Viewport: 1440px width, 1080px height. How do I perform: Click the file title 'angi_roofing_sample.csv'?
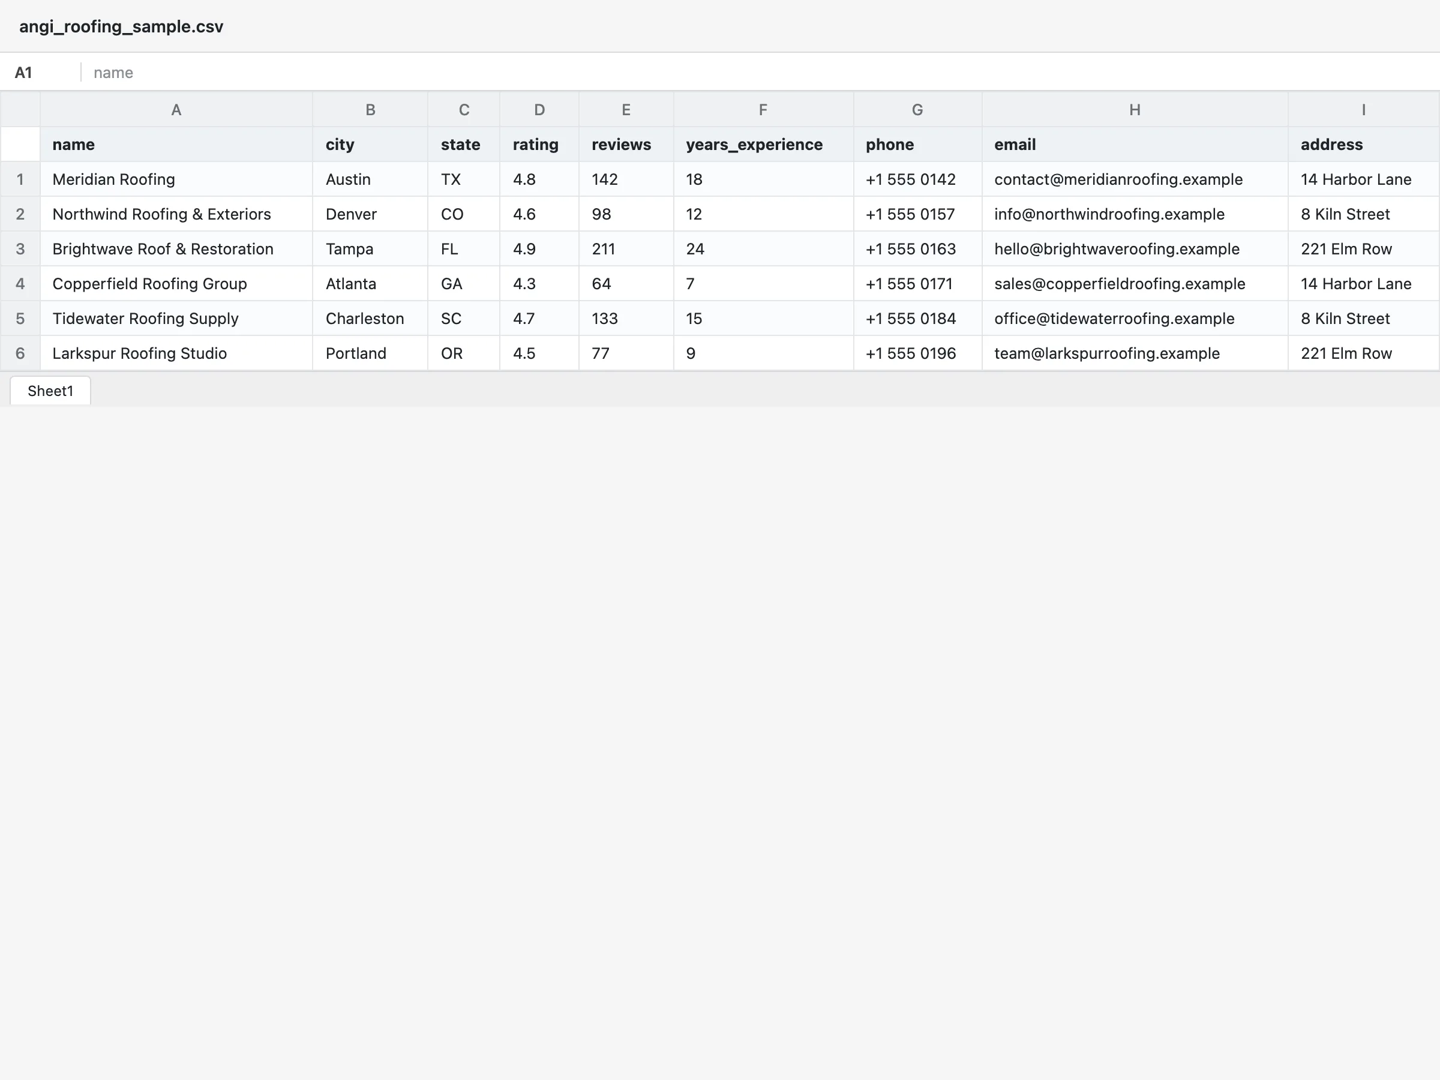[x=121, y=26]
